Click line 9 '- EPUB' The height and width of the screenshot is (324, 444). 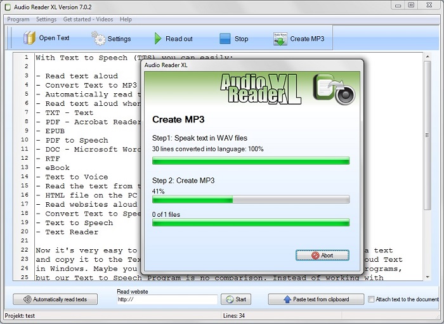[50, 131]
